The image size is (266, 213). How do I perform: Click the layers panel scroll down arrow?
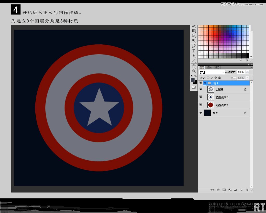(x=251, y=186)
